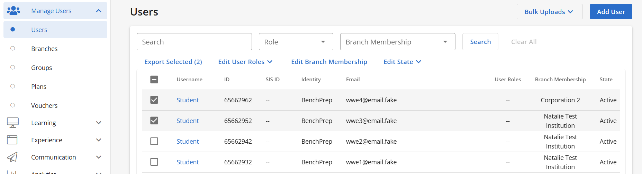Image resolution: width=642 pixels, height=174 pixels.
Task: Click the State column header
Action: point(606,80)
